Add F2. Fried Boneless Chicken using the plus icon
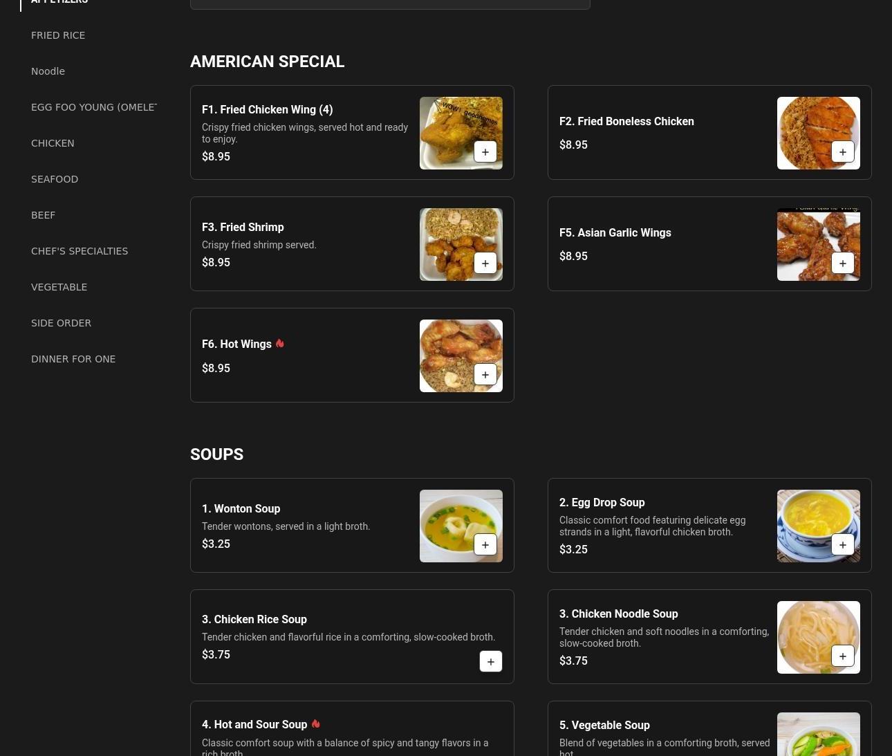Viewport: 892px width, 756px height. (x=843, y=152)
